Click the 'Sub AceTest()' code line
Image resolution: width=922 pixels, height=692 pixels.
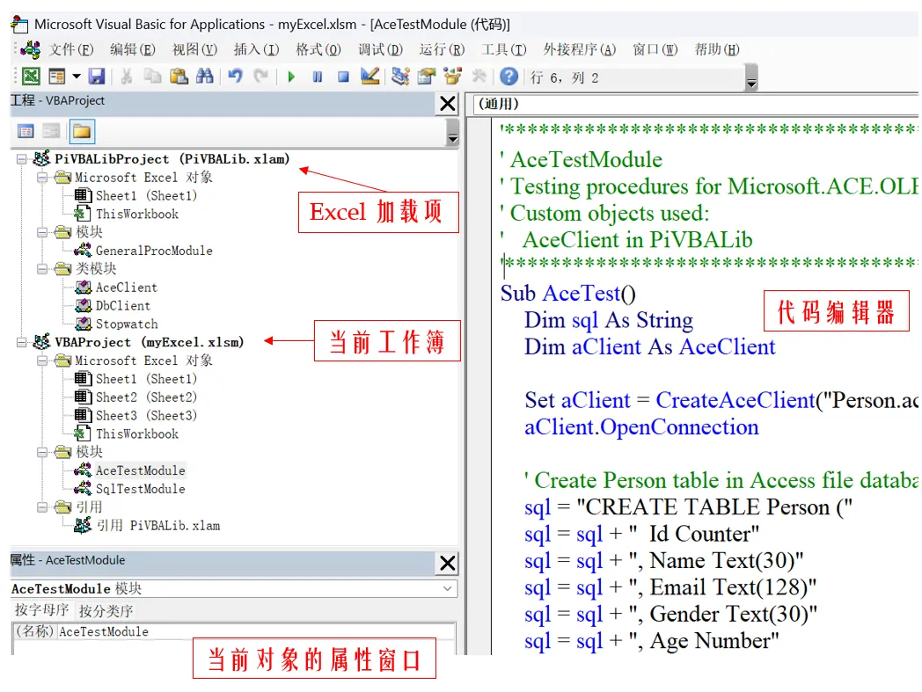[x=567, y=294]
